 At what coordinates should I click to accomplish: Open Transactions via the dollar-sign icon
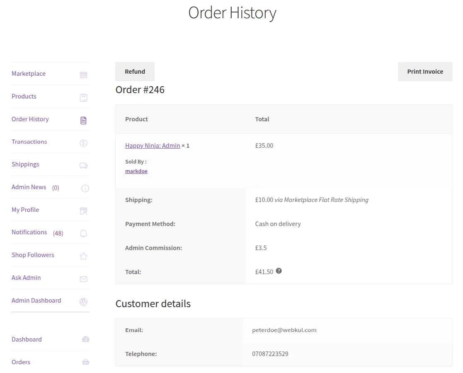83,142
